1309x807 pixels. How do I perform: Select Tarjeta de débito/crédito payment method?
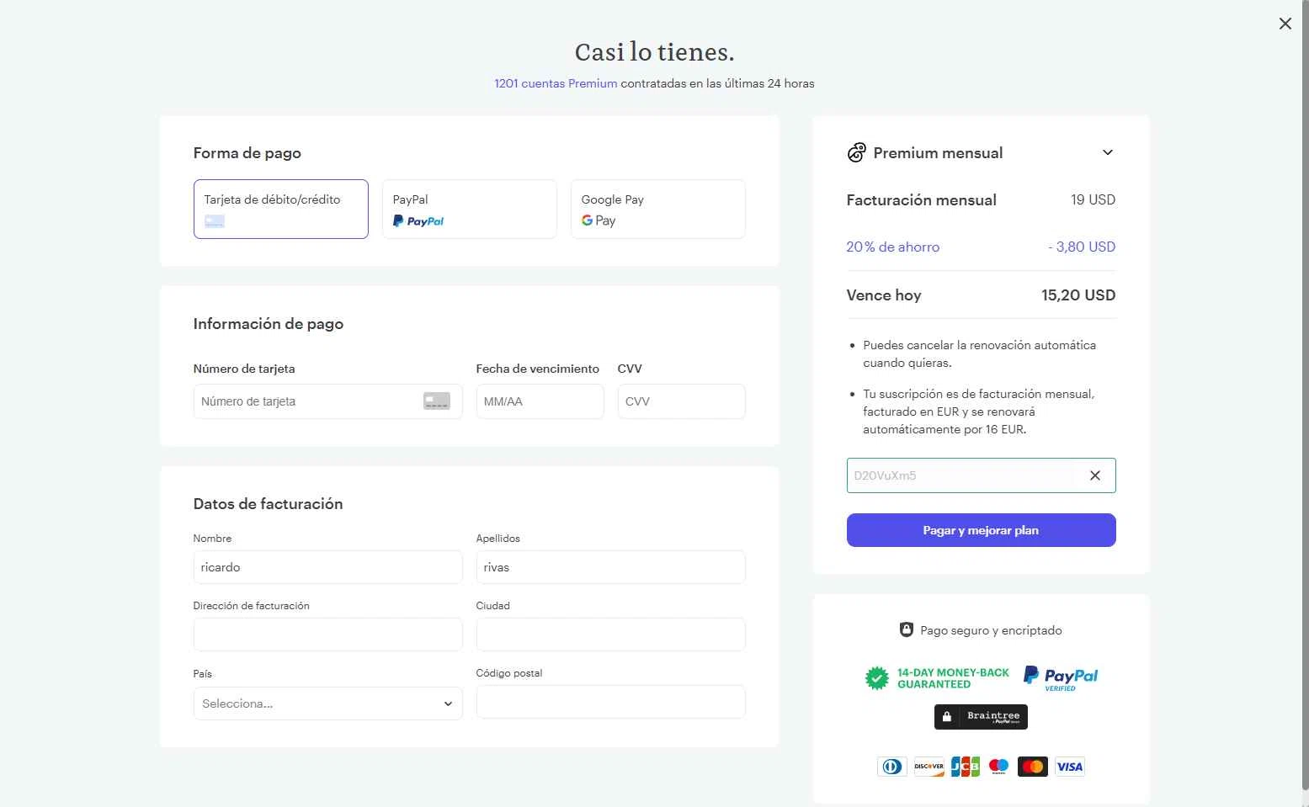(280, 209)
